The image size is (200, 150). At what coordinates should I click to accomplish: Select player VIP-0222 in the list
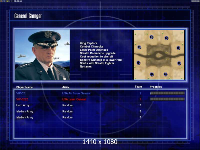coord(22,99)
